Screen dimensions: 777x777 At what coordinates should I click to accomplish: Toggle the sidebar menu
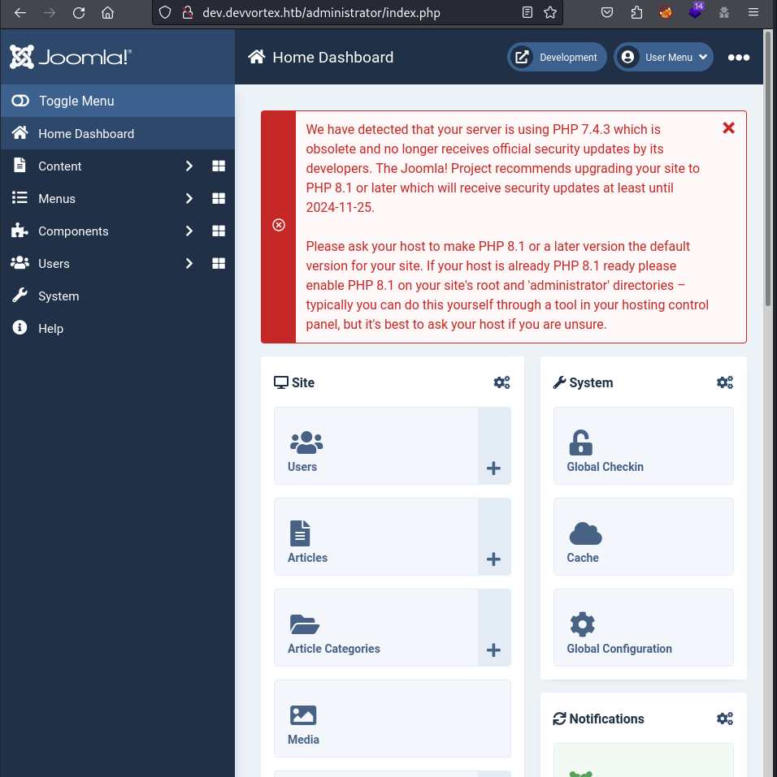118,101
